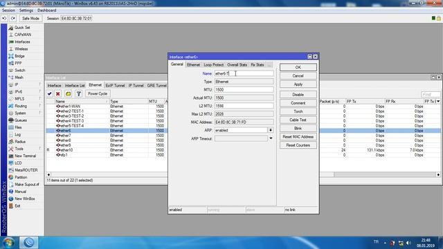Open the MetaROUTER menu
443x249 pixels.
(26, 170)
